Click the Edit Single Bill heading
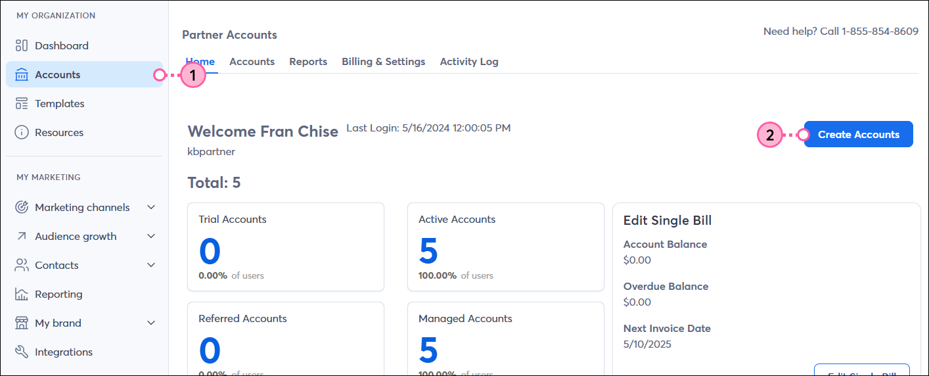The height and width of the screenshot is (376, 929). coord(668,220)
